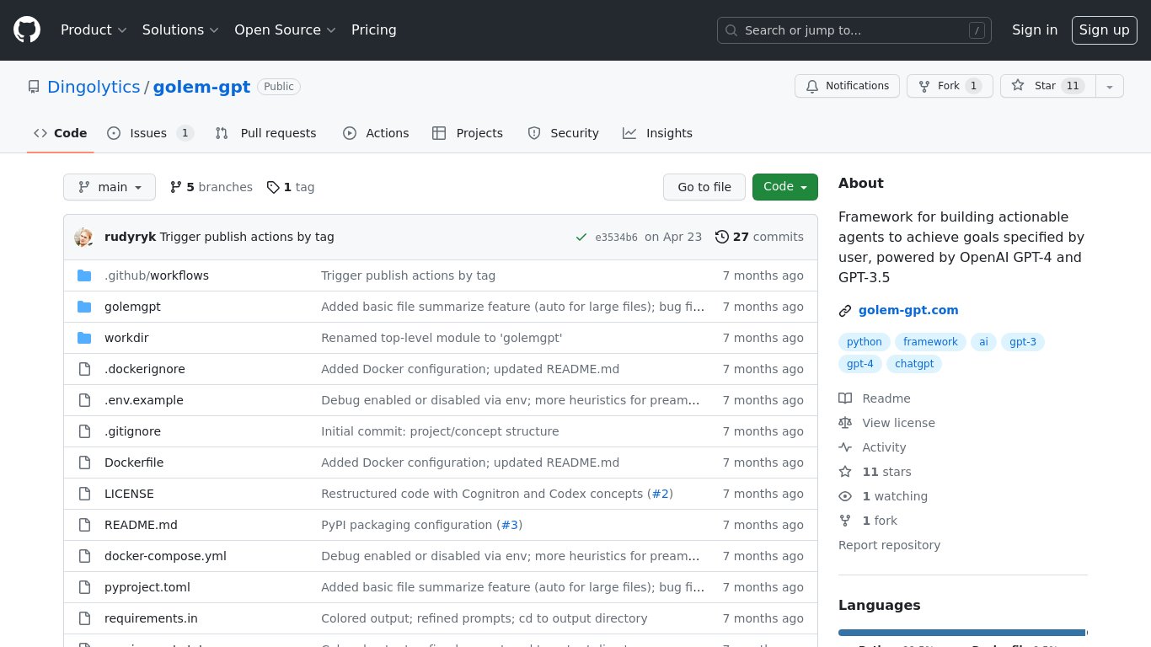
Task: Click the file icon for LICENSE
Action: pos(84,494)
